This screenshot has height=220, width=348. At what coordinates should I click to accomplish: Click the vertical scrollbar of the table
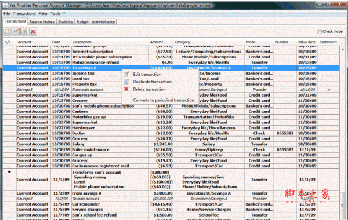coord(343,133)
